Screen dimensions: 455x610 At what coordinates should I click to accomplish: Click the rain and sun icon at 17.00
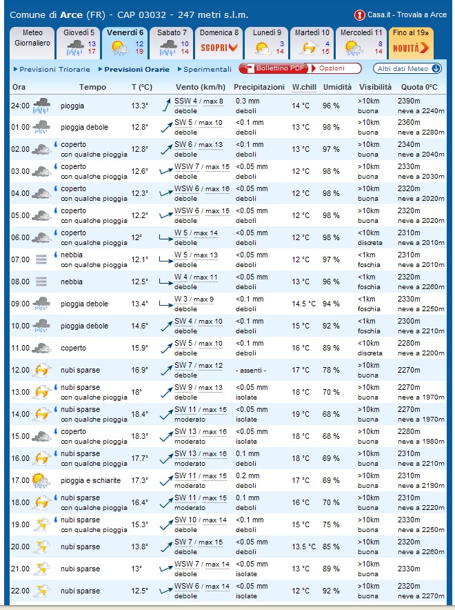coord(41,480)
